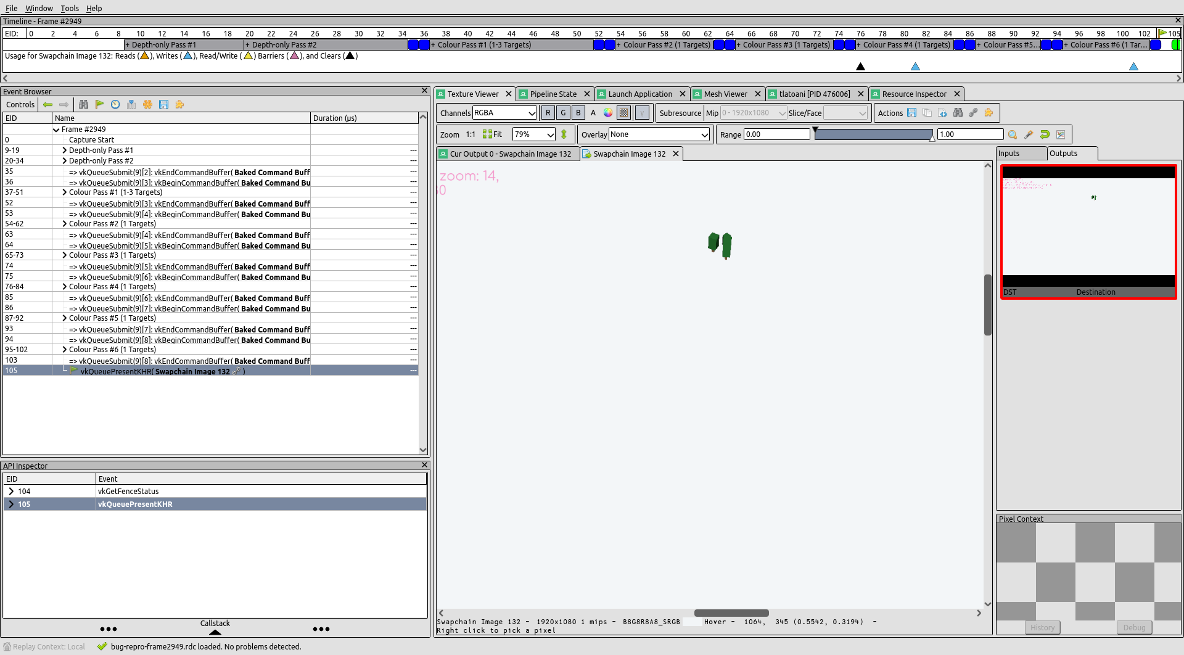Click the auto-fit range magnifier icon
The width and height of the screenshot is (1184, 655).
tap(1013, 134)
